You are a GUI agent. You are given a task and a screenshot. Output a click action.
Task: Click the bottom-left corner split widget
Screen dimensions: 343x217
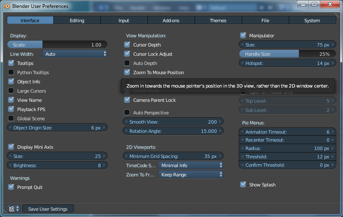(x=5, y=211)
